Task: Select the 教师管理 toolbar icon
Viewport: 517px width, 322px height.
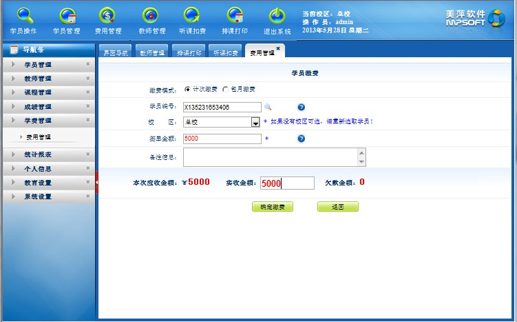Action: pyautogui.click(x=151, y=16)
